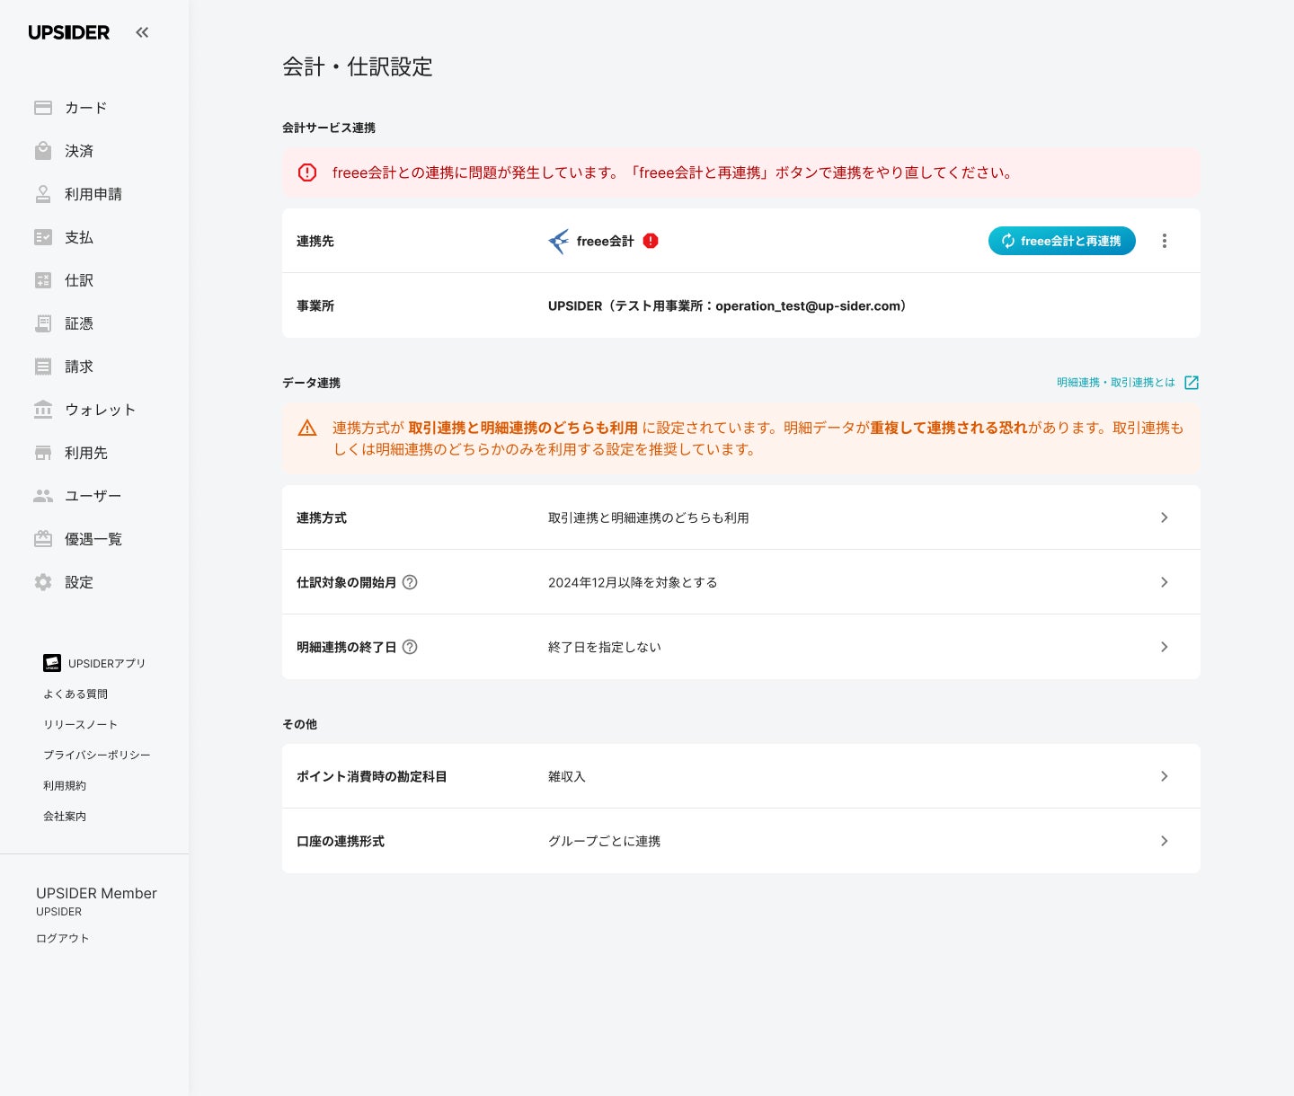Navigate to 証憑 menu item
1294x1096 pixels.
79,323
